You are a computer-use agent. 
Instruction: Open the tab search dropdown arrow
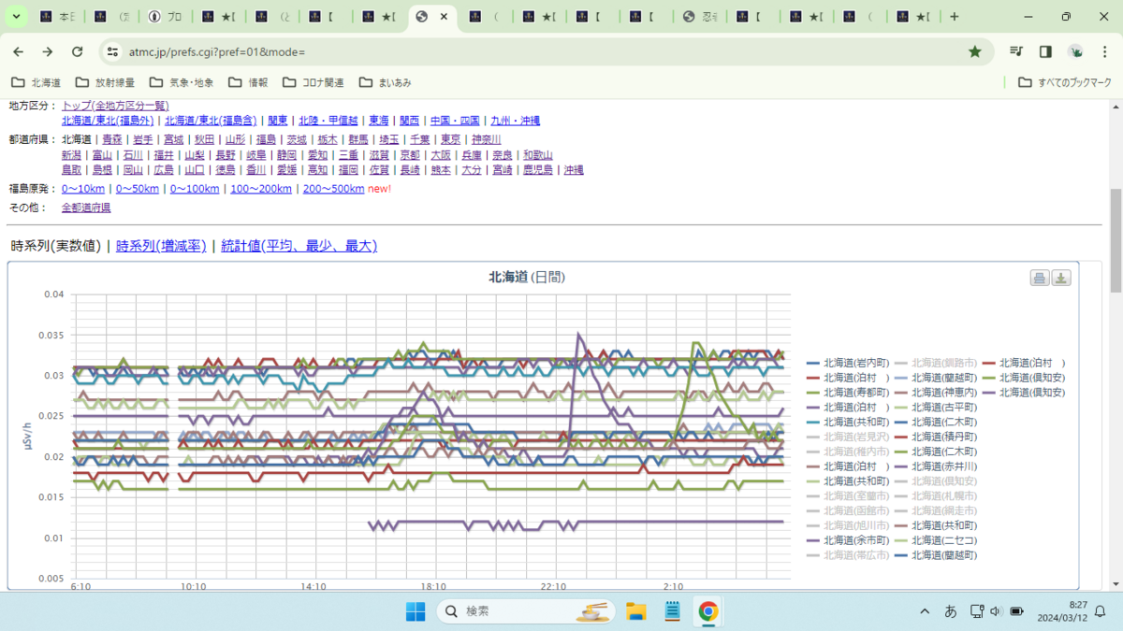tap(17, 17)
